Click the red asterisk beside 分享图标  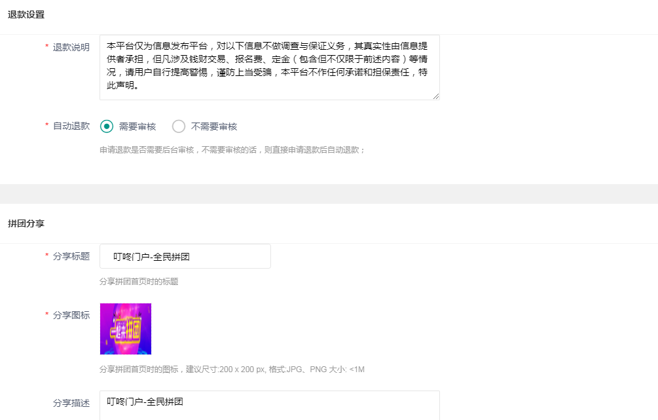(x=47, y=314)
